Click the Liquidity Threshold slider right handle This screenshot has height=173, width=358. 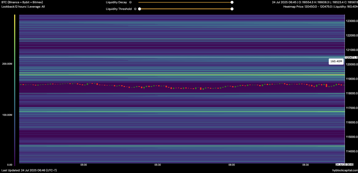point(232,9)
